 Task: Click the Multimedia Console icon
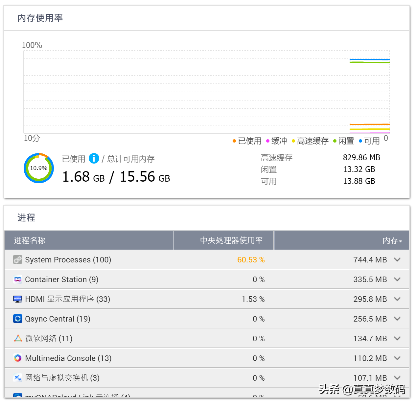coord(18,358)
